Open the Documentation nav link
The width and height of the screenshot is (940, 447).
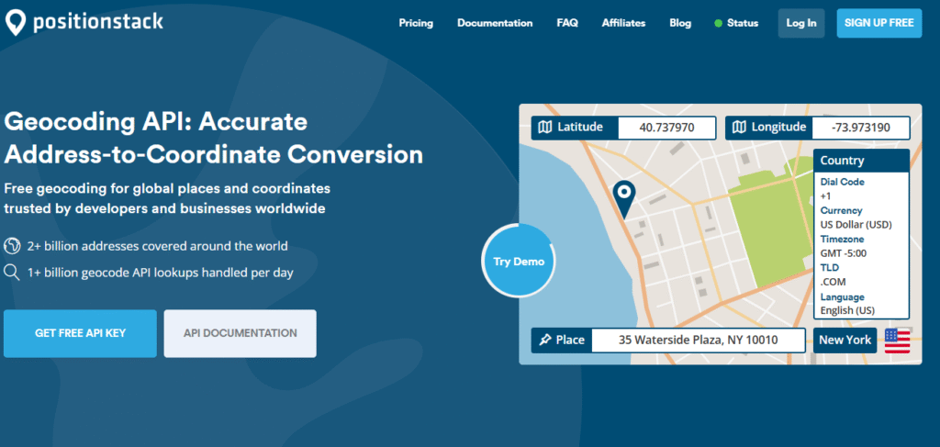click(495, 23)
